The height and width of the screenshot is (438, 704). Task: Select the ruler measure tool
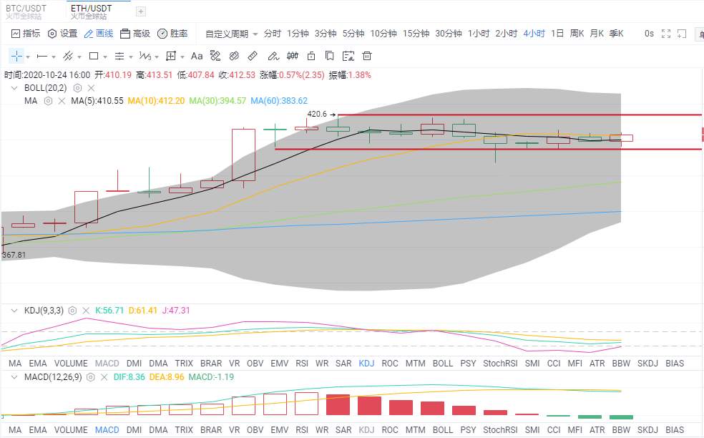point(253,56)
